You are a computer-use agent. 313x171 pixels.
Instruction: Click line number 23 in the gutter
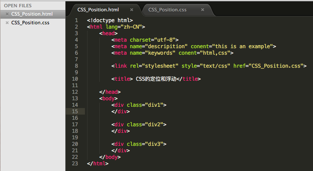click(75, 164)
